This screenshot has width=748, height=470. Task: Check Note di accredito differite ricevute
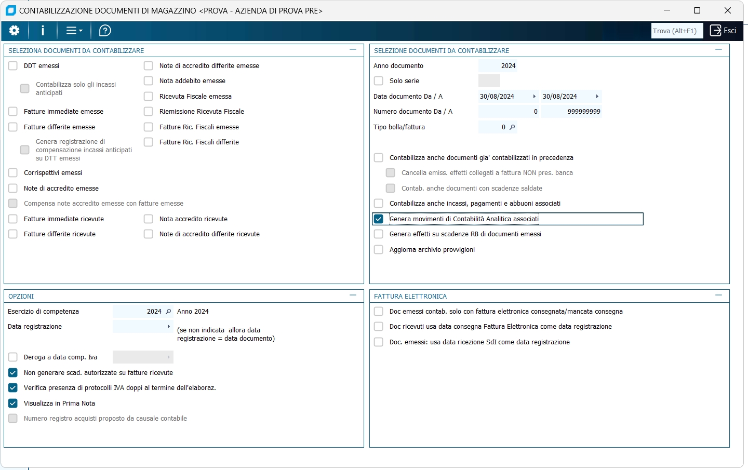point(149,234)
